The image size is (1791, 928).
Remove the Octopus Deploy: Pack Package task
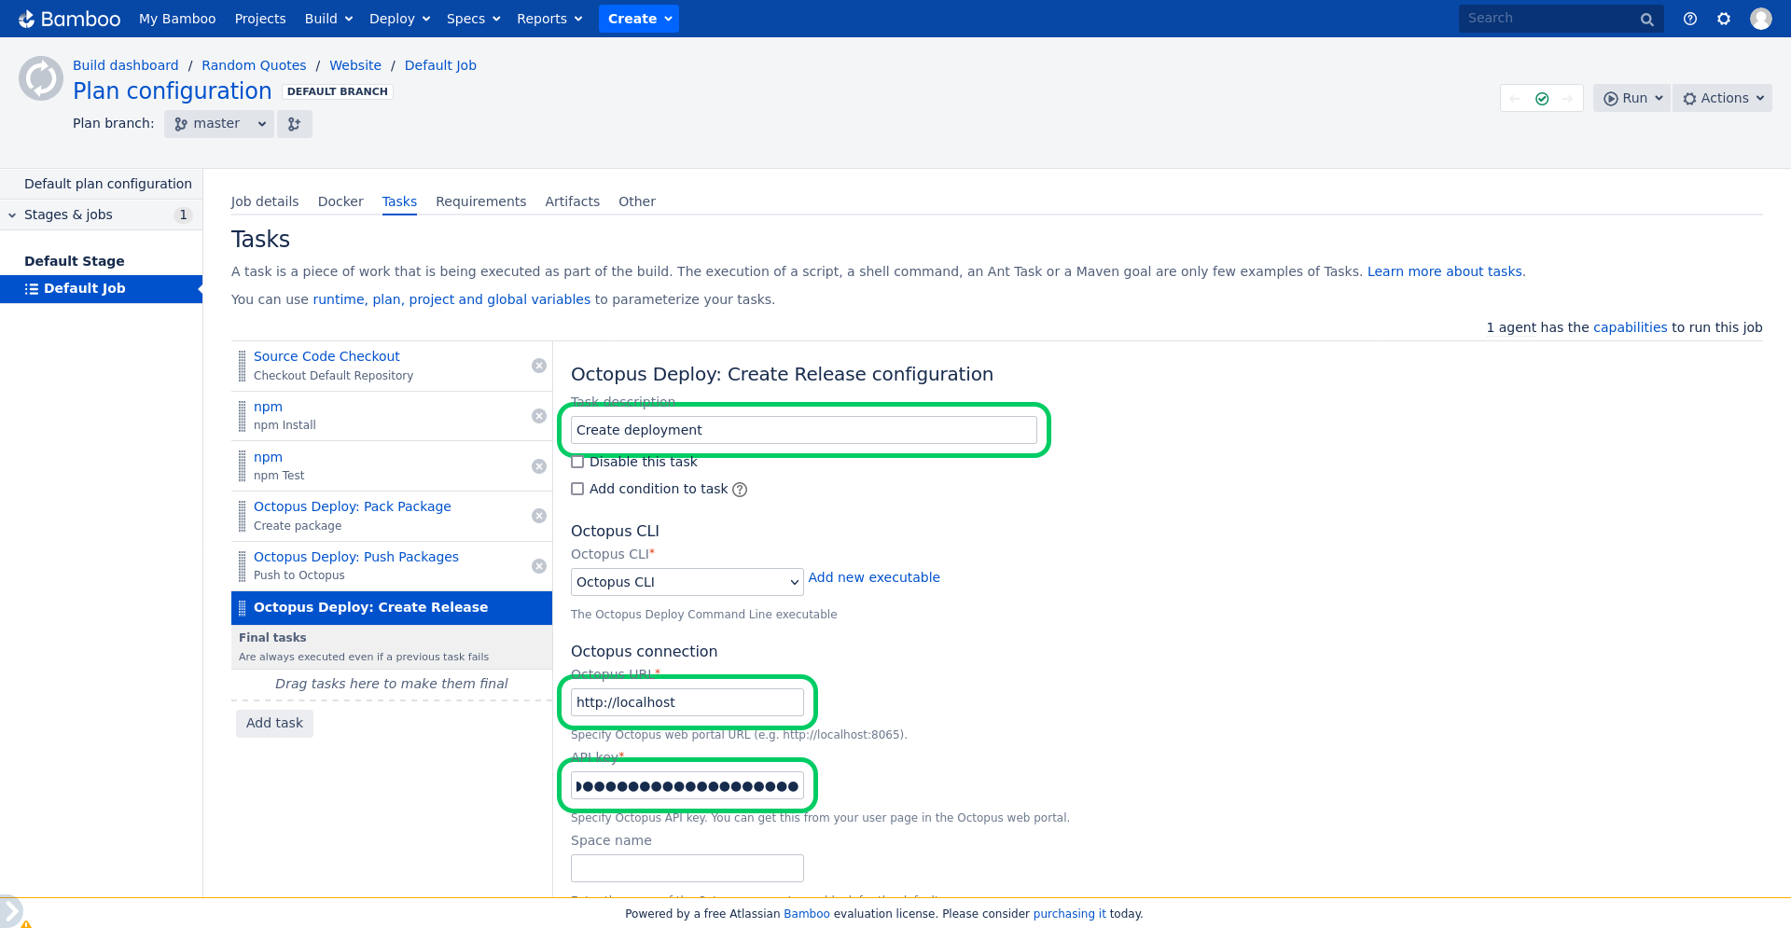tap(539, 516)
